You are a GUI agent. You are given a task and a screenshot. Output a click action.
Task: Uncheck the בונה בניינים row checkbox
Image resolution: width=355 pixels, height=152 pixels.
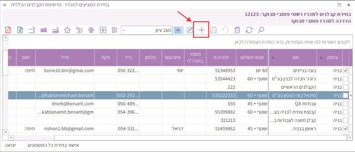[345, 70]
